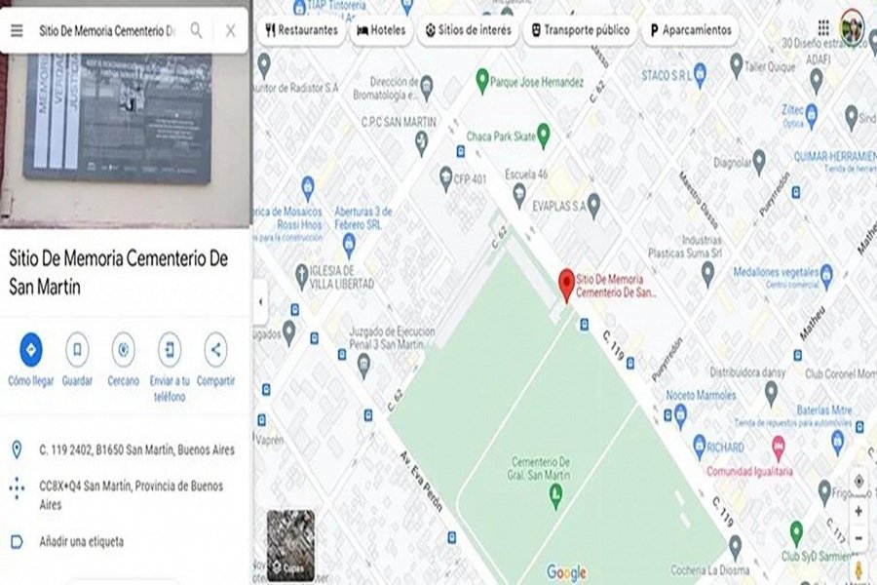Save place with the Guardar icon
Screen dimensions: 877x585
77,349
